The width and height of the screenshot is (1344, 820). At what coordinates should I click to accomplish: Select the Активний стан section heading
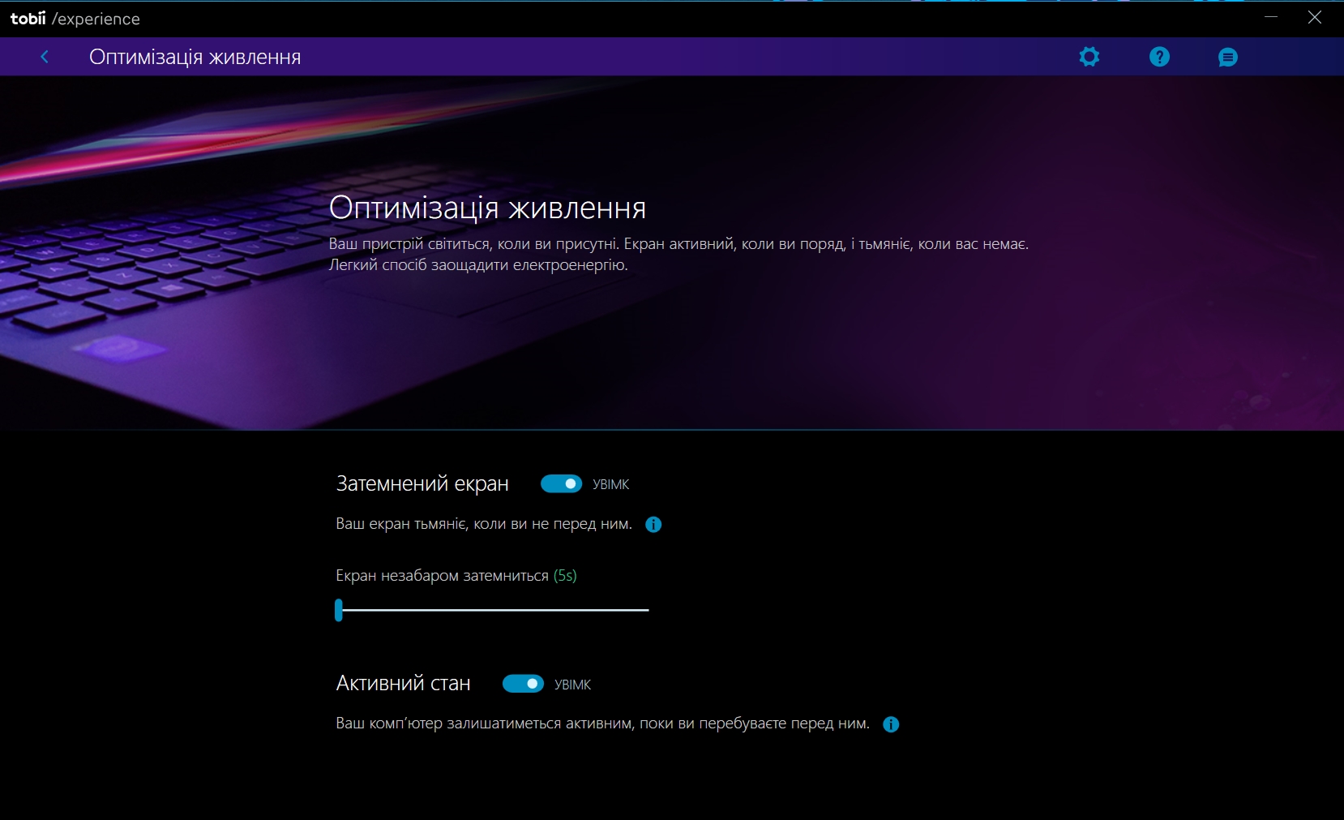pyautogui.click(x=403, y=684)
